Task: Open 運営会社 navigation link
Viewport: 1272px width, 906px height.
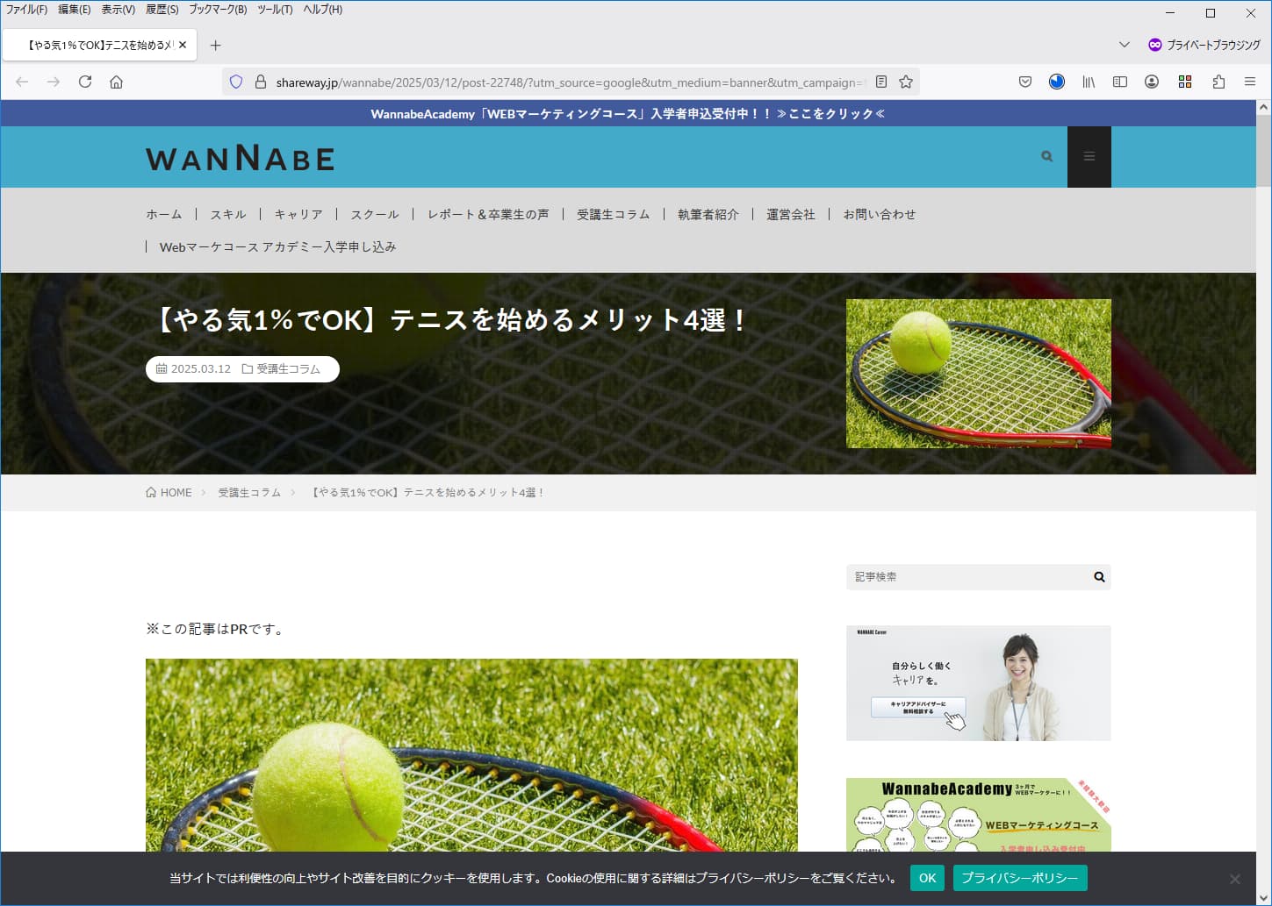Action: point(791,214)
